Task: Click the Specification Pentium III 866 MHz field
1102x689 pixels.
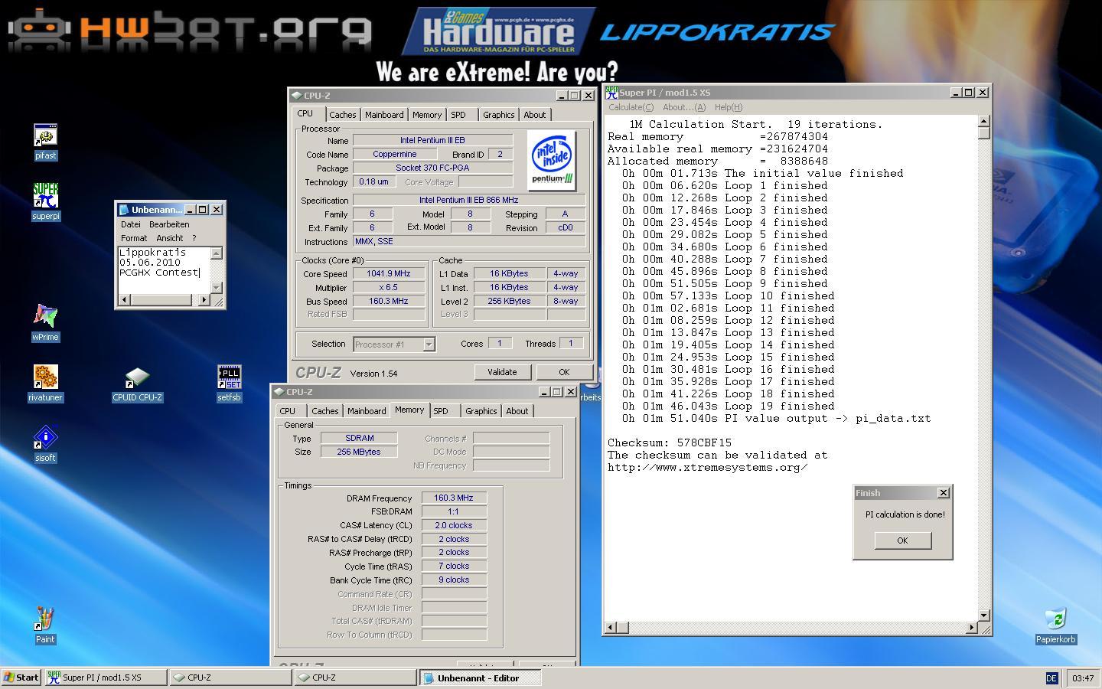Action: 468,200
